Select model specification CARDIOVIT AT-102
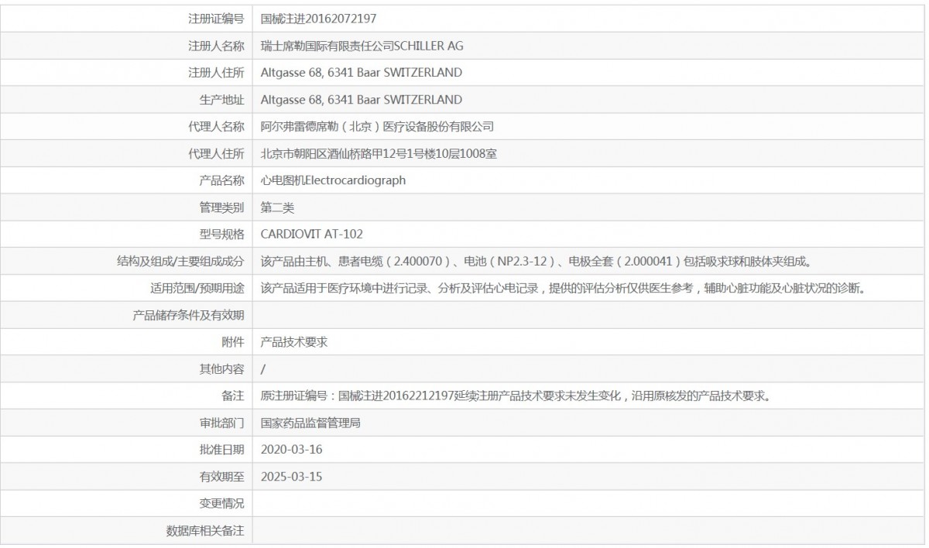The image size is (929, 548). tap(312, 234)
